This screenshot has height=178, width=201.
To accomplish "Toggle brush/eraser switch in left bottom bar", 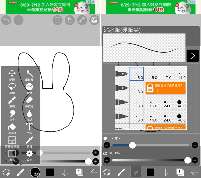I will (6, 172).
